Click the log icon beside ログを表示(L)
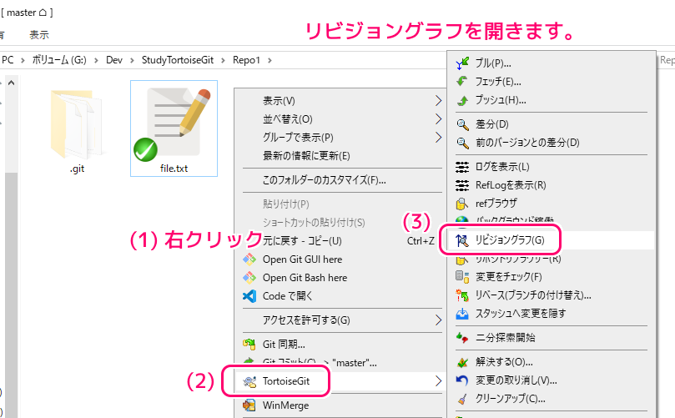This screenshot has width=675, height=418. tap(462, 167)
